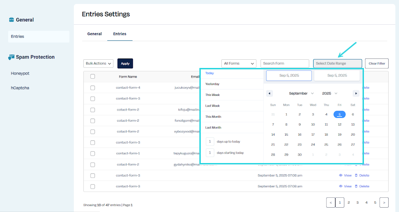Open Honeypot settings in the sidebar
The image size is (399, 212).
(x=20, y=74)
